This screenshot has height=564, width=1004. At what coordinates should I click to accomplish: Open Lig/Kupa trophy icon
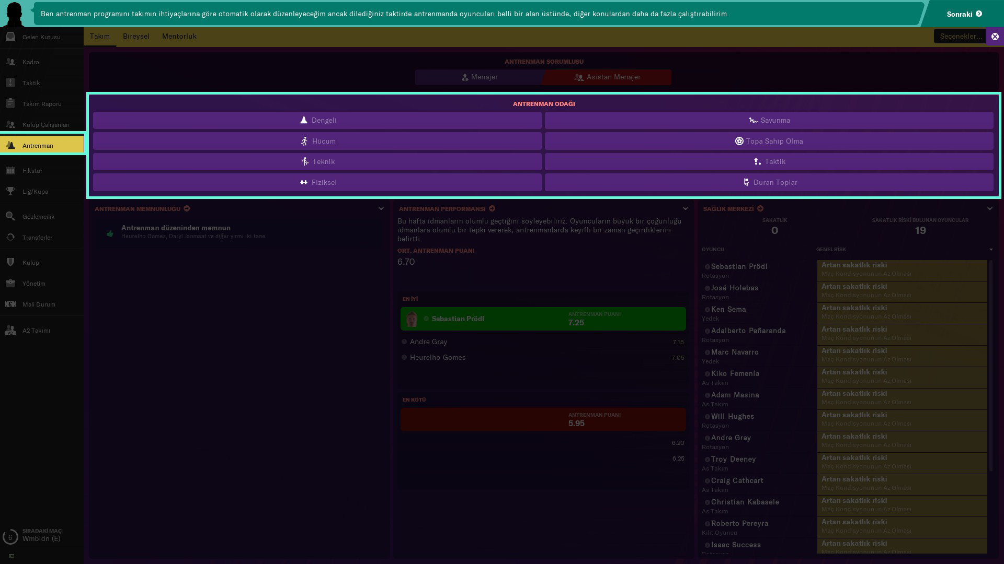click(10, 191)
